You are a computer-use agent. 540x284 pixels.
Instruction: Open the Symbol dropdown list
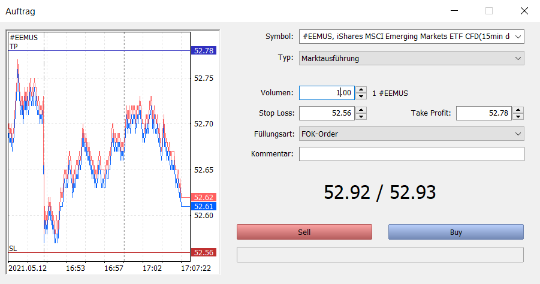coord(518,37)
